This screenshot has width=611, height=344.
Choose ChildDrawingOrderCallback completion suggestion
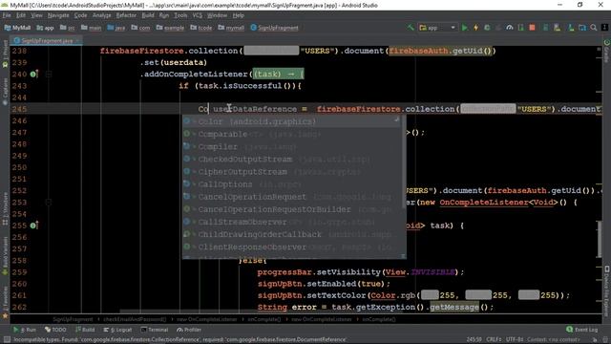point(291,234)
